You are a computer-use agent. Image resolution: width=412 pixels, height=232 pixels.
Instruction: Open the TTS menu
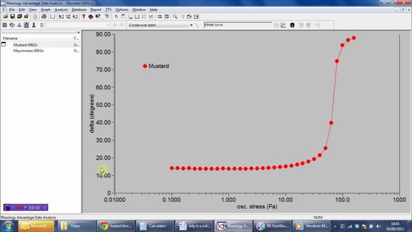coord(108,10)
